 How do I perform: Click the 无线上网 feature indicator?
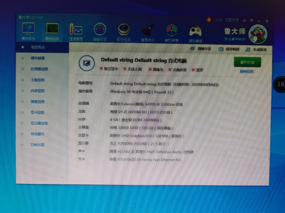coord(132,69)
